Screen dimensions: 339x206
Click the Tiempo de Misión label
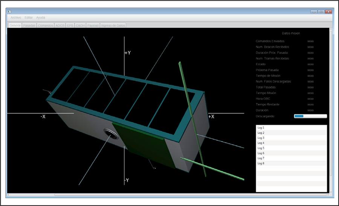coord(268,75)
